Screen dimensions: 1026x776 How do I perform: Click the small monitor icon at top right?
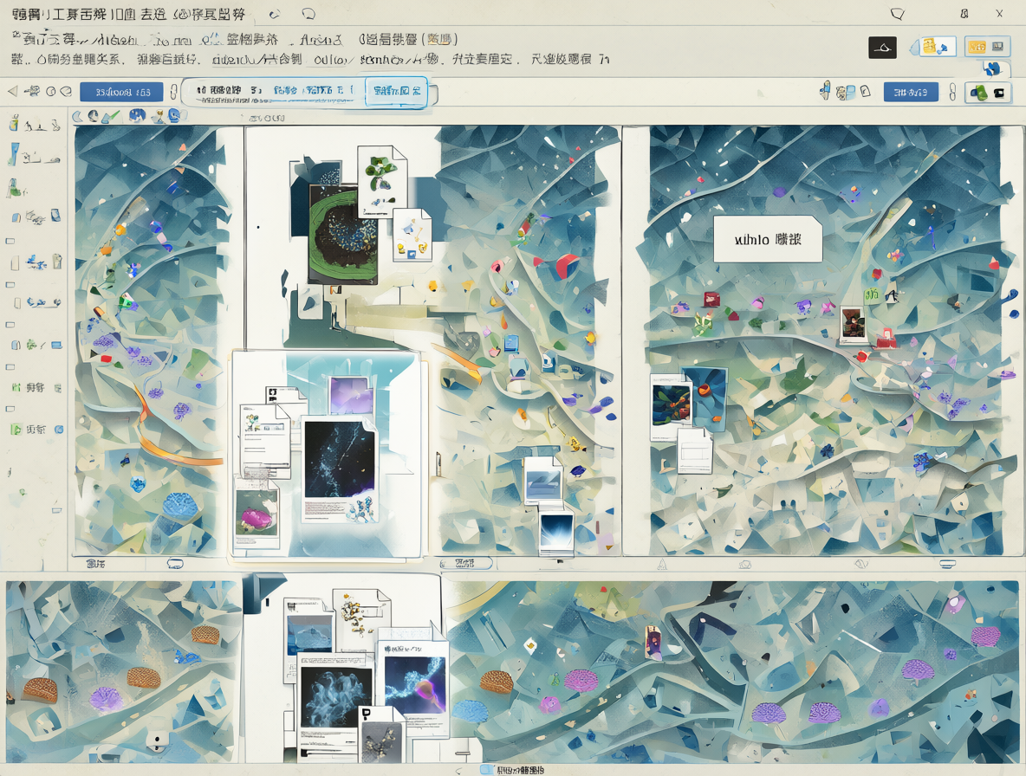coord(998,47)
